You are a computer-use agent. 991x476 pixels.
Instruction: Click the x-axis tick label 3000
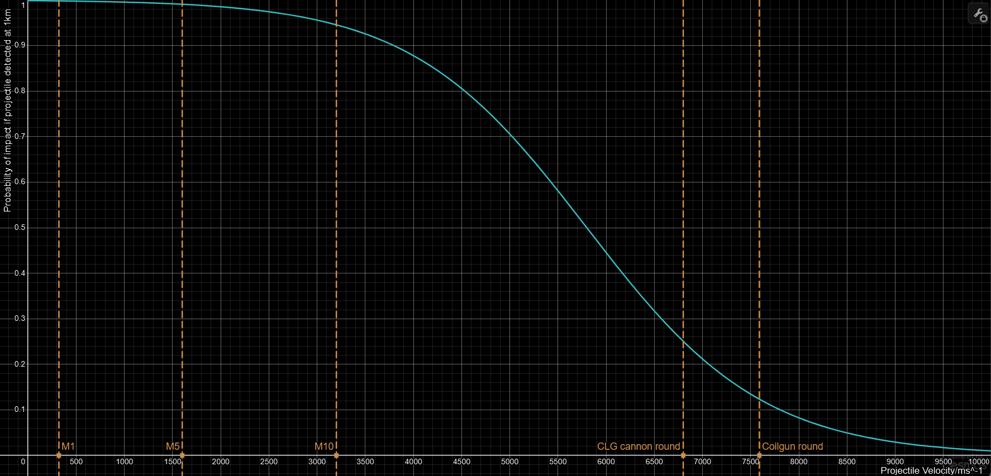point(317,461)
